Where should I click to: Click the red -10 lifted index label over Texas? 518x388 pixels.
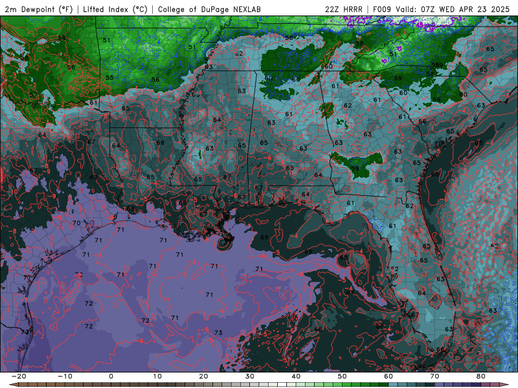point(12,191)
